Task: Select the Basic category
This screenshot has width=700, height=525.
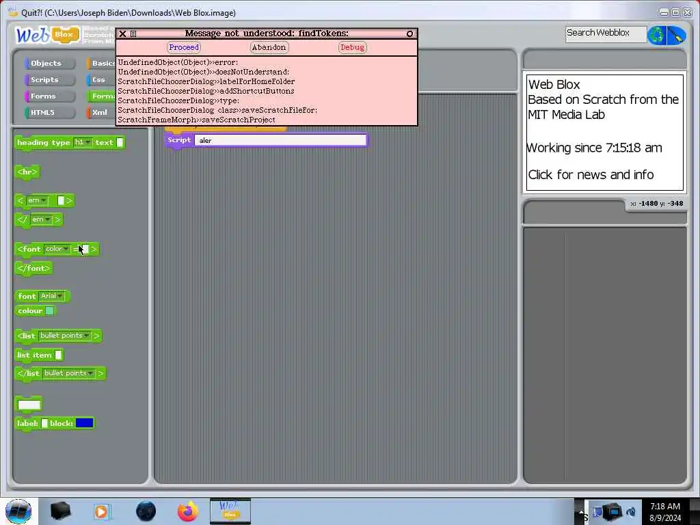Action: click(x=101, y=64)
